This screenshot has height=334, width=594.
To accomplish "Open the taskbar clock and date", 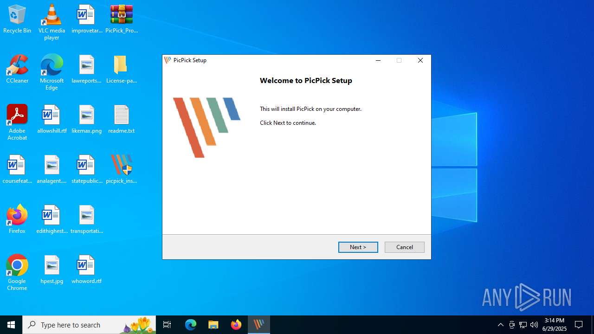I will pyautogui.click(x=555, y=325).
